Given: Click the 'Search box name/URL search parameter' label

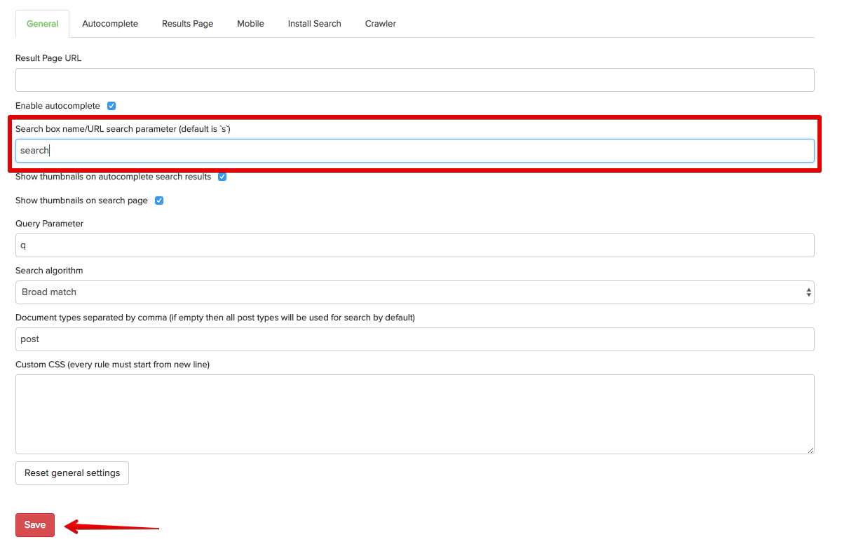Looking at the screenshot, I should click(123, 130).
